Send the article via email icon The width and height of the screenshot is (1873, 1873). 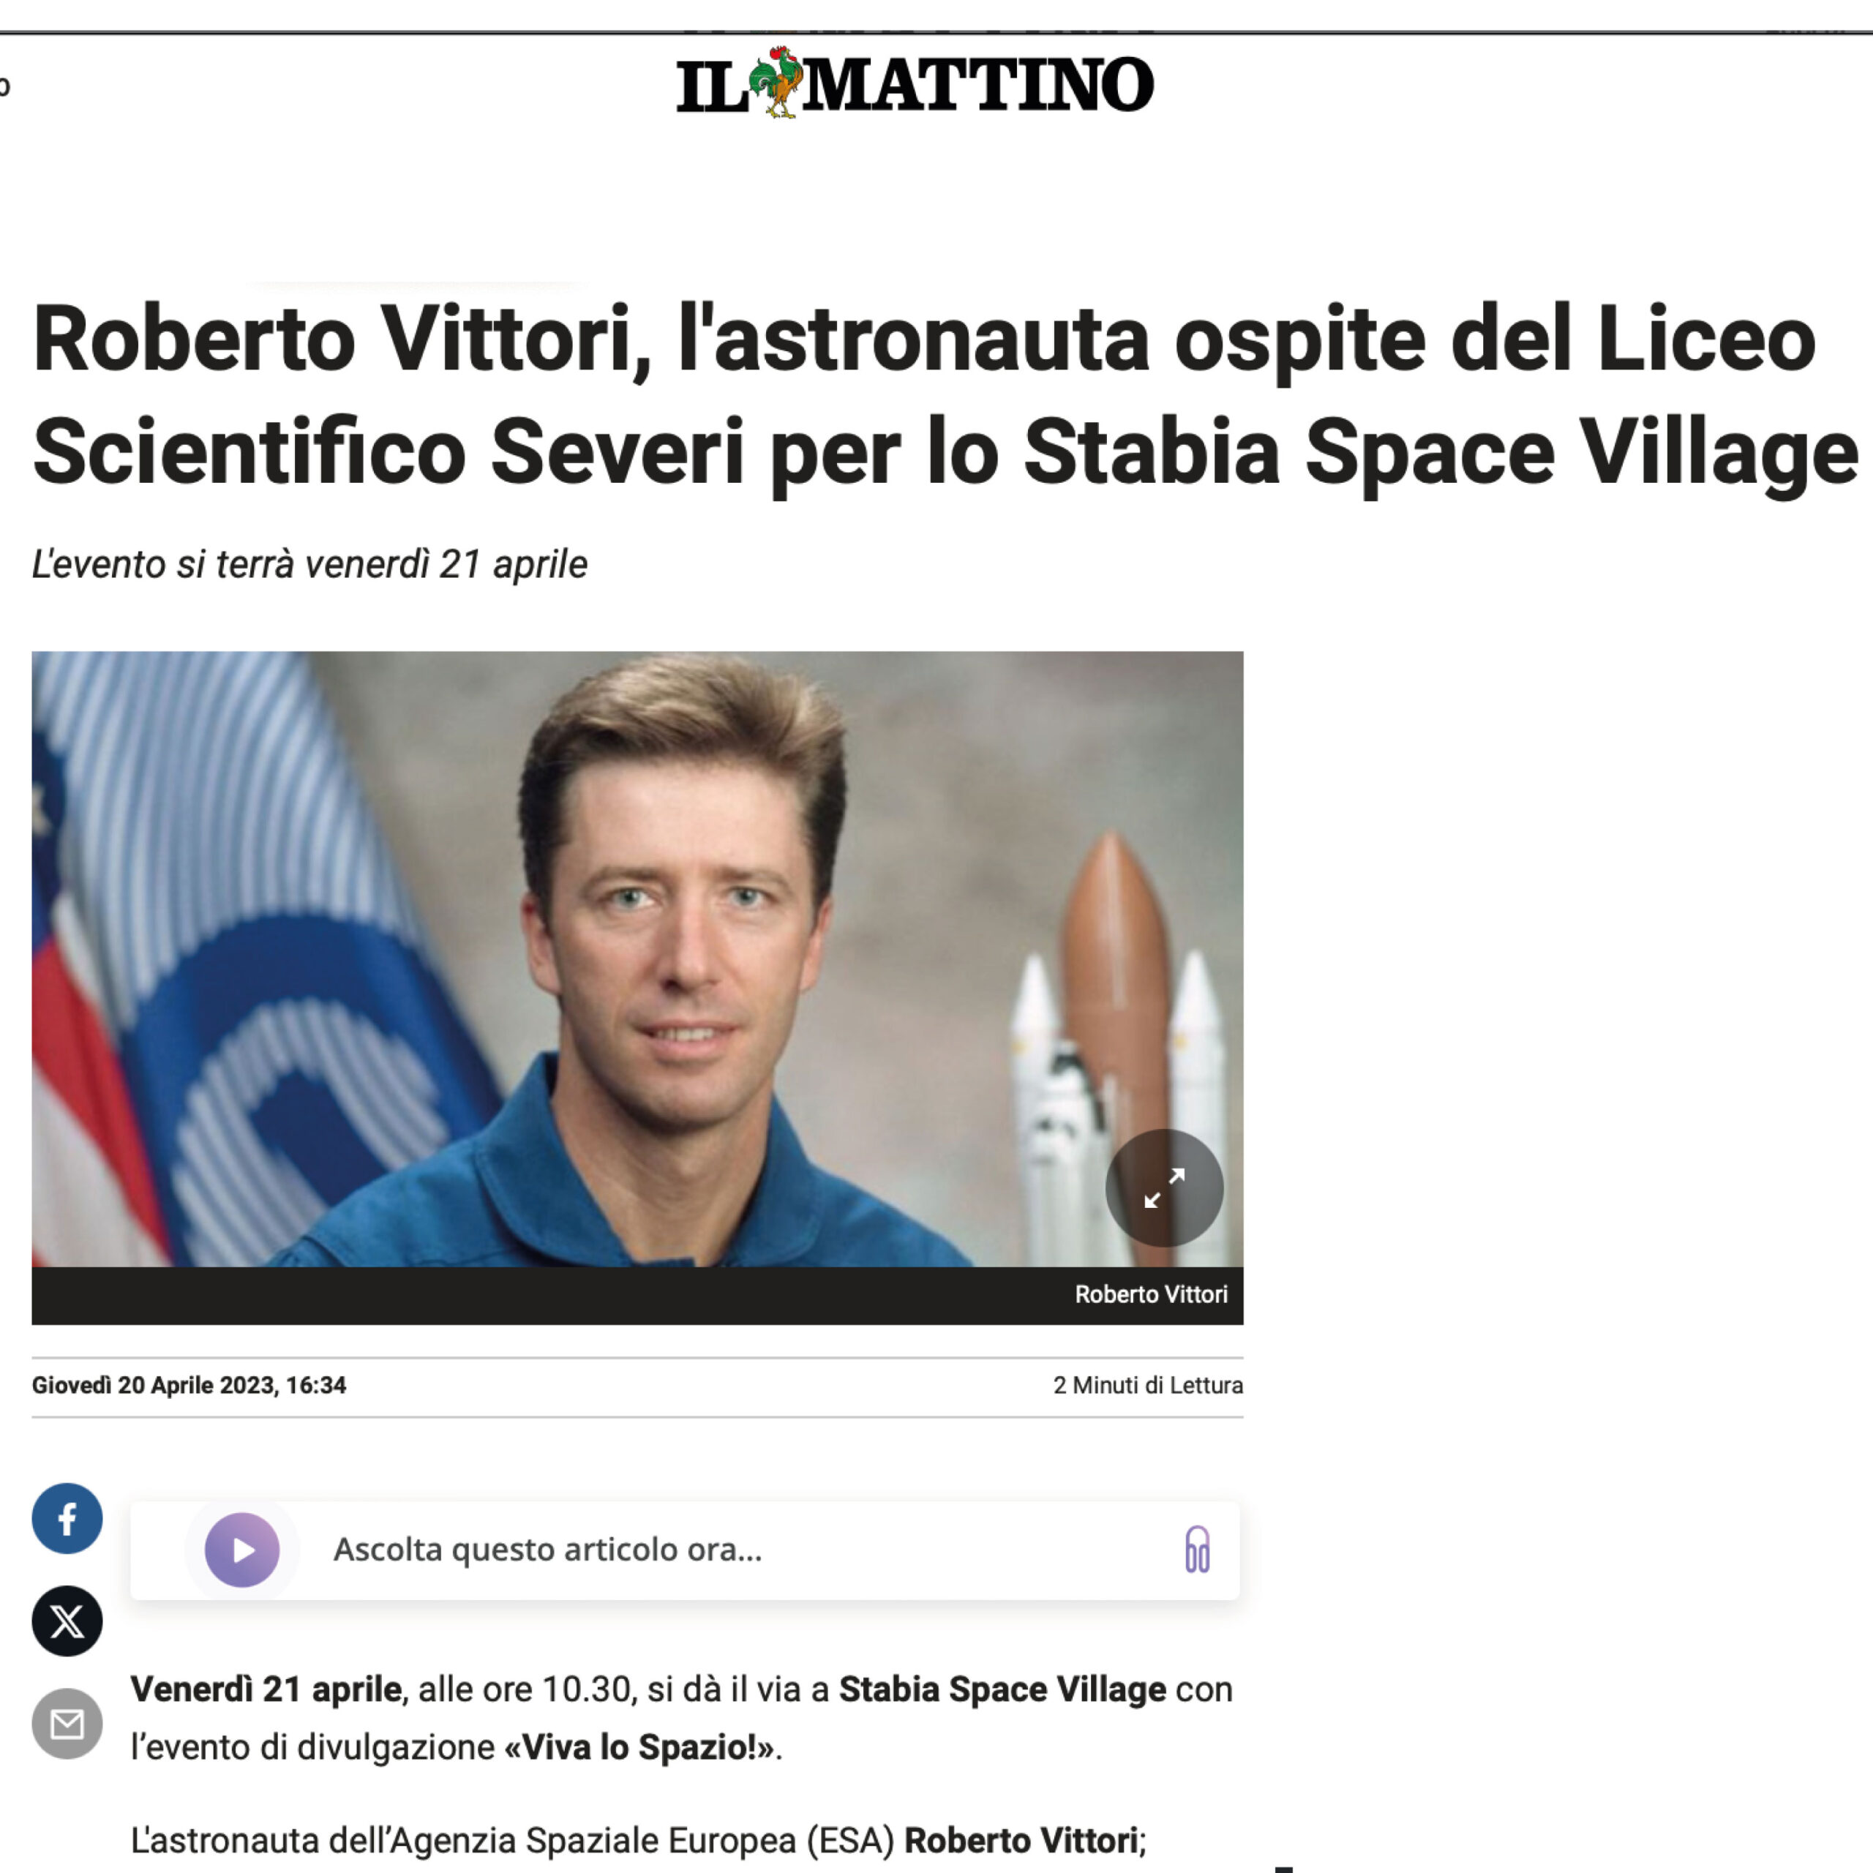[67, 1724]
